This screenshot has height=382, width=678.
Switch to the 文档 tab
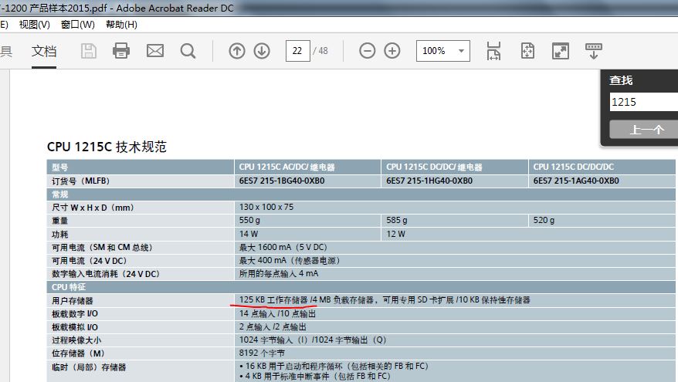(44, 51)
